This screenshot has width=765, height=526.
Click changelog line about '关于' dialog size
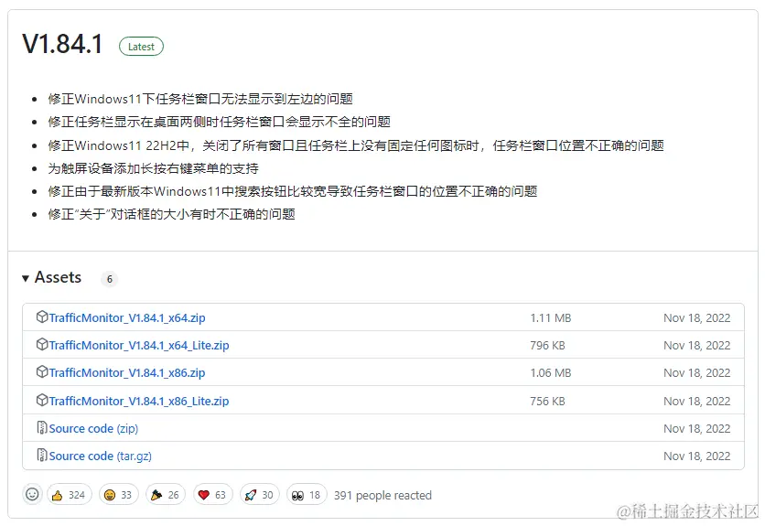(171, 214)
